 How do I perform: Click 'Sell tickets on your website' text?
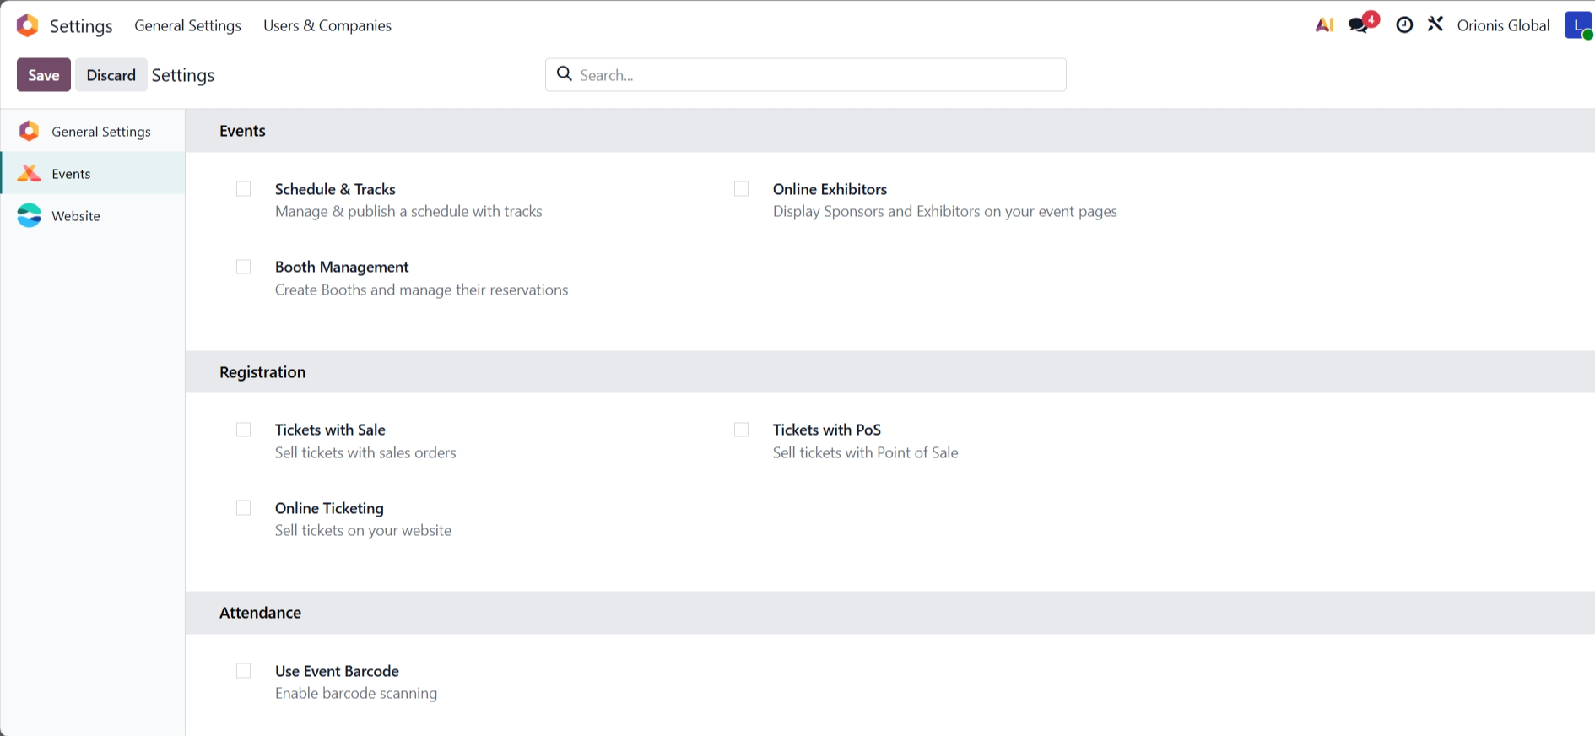[x=363, y=530]
